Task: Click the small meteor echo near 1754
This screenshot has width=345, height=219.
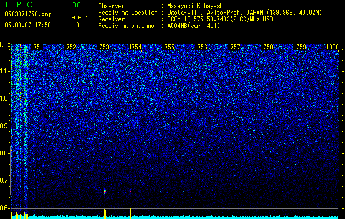Action: click(x=131, y=191)
